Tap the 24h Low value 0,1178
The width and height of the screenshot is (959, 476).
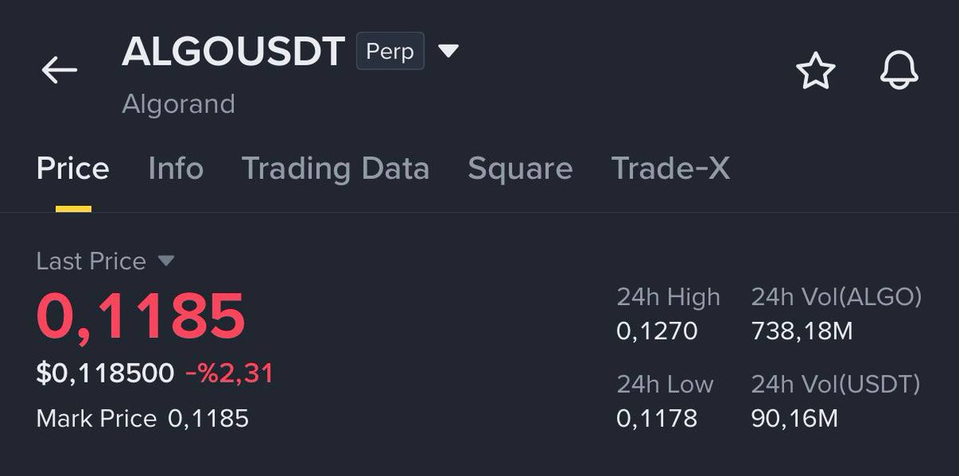(x=657, y=418)
